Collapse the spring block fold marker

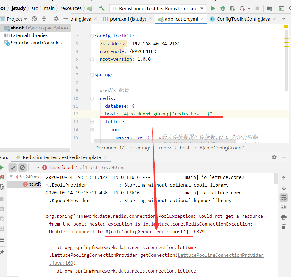coord(92,75)
